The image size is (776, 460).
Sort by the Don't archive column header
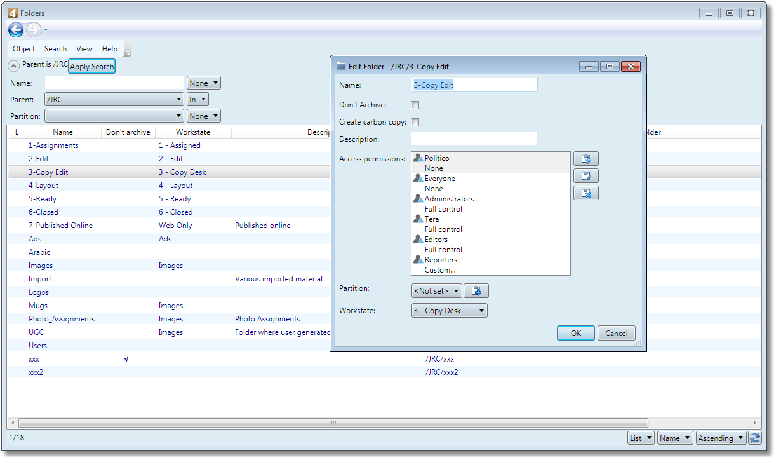(x=128, y=132)
